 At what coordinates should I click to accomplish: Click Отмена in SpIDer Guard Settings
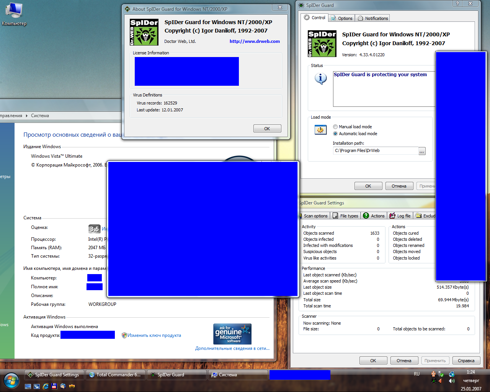pyautogui.click(x=404, y=361)
